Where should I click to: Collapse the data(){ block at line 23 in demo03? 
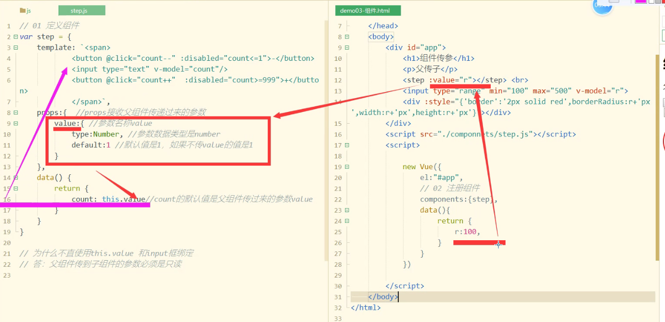click(x=347, y=210)
